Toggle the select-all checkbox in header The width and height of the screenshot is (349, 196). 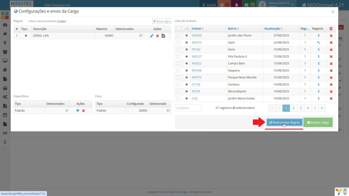(178, 29)
